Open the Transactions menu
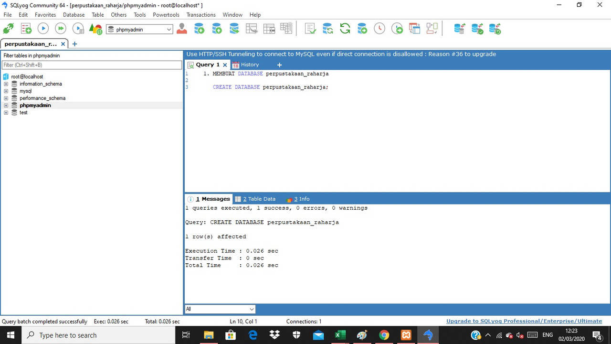The height and width of the screenshot is (344, 611). 201,15
